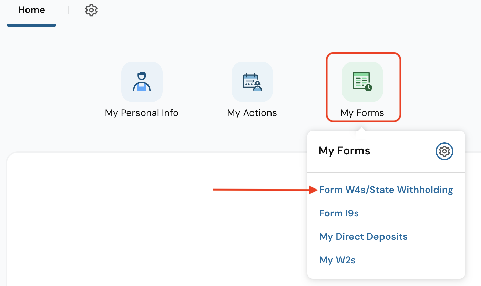481x286 pixels.
Task: Click the My Personal Info text label
Action: coord(142,113)
